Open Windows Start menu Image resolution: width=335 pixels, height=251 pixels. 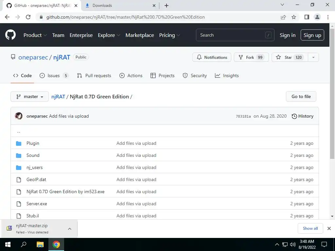pos(8,244)
